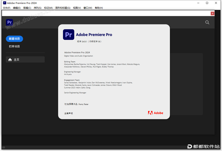Close the Adobe Premiere Pro 2024 window

pyautogui.click(x=216, y=3)
